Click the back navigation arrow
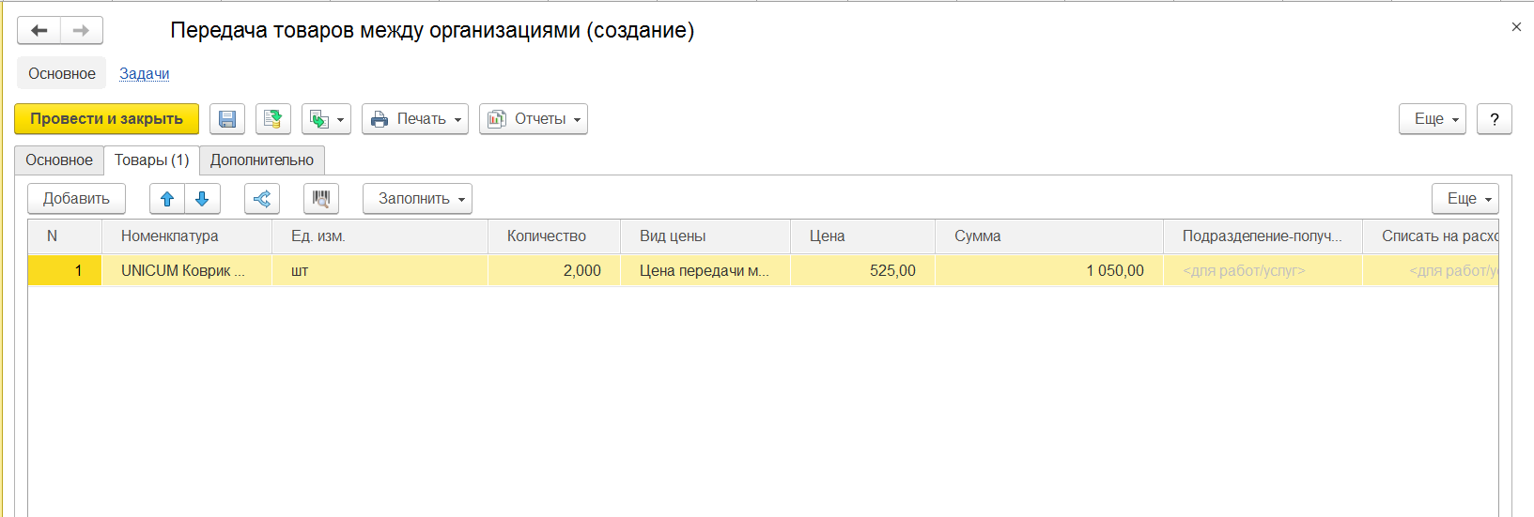This screenshot has height=517, width=1534. (39, 31)
